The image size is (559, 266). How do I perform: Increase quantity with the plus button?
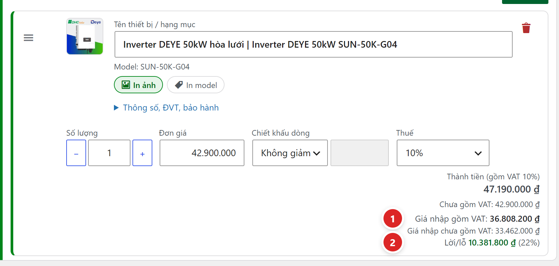[x=142, y=153]
